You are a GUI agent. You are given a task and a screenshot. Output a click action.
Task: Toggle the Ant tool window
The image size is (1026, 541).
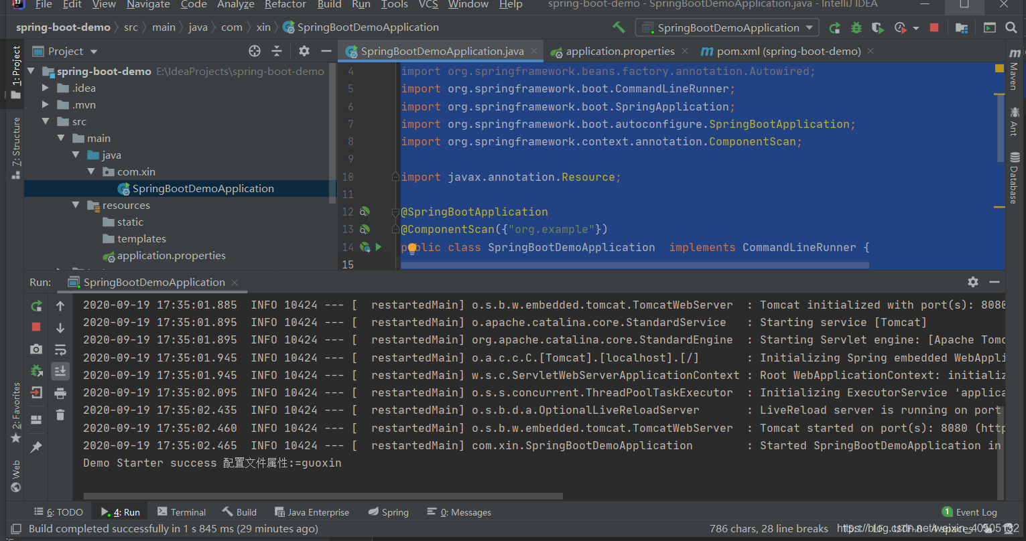(x=1015, y=121)
